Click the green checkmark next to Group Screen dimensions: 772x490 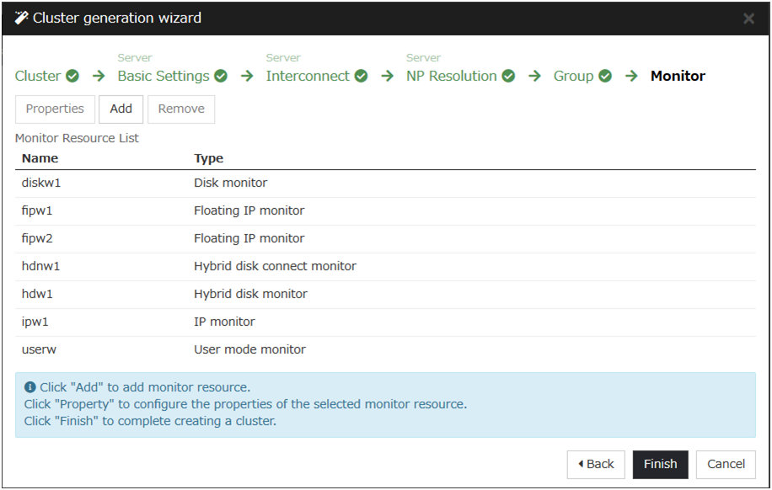tap(605, 76)
